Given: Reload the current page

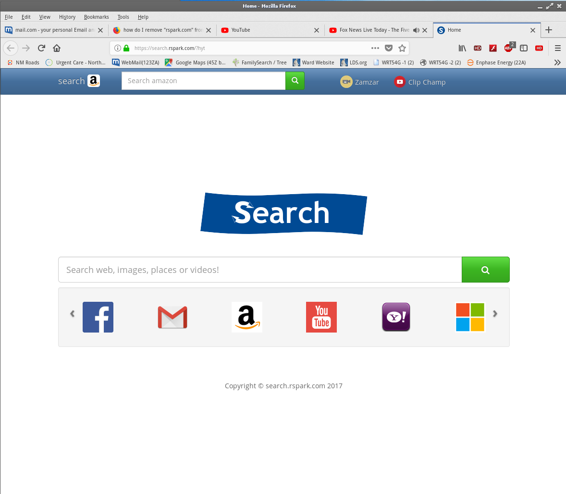Looking at the screenshot, I should point(41,48).
